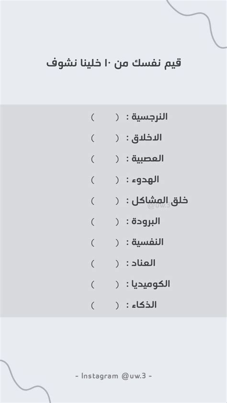This screenshot has height=403, width=227.
Task: Click the score field for خلق المشاكل
Action: click(104, 201)
